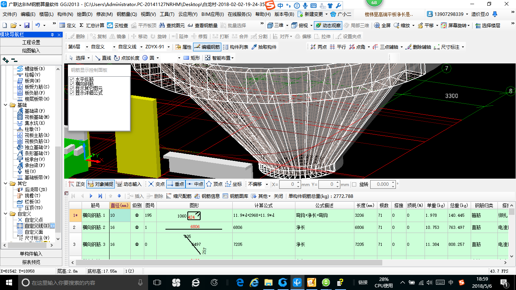Click the X coordinate input field
Image resolution: width=516 pixels, height=290 pixels.
287,184
